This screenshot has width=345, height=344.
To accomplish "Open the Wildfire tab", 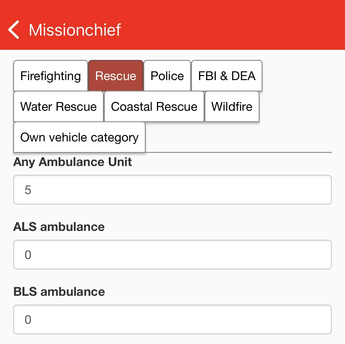I will pyautogui.click(x=232, y=106).
